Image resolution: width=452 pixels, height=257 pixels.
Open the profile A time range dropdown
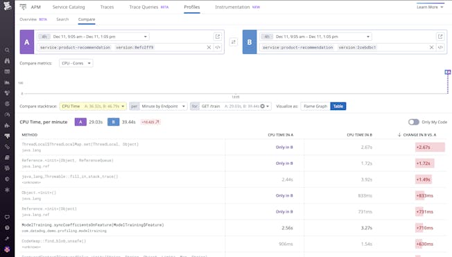[93, 37]
